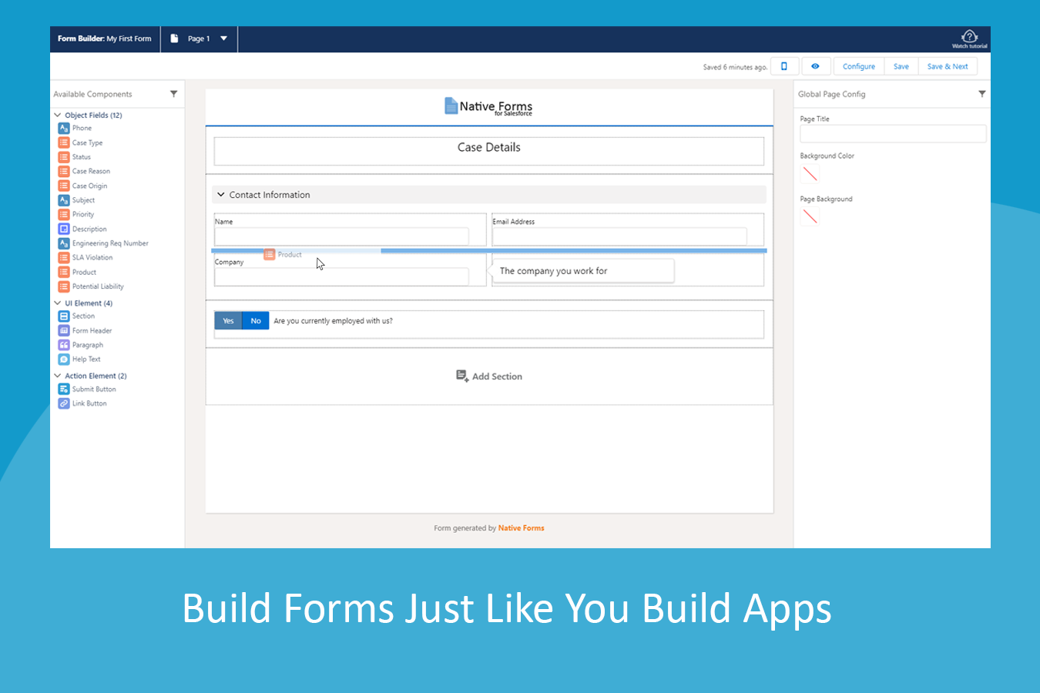Pick the Background Color swatch
The width and height of the screenshot is (1040, 693).
(810, 174)
